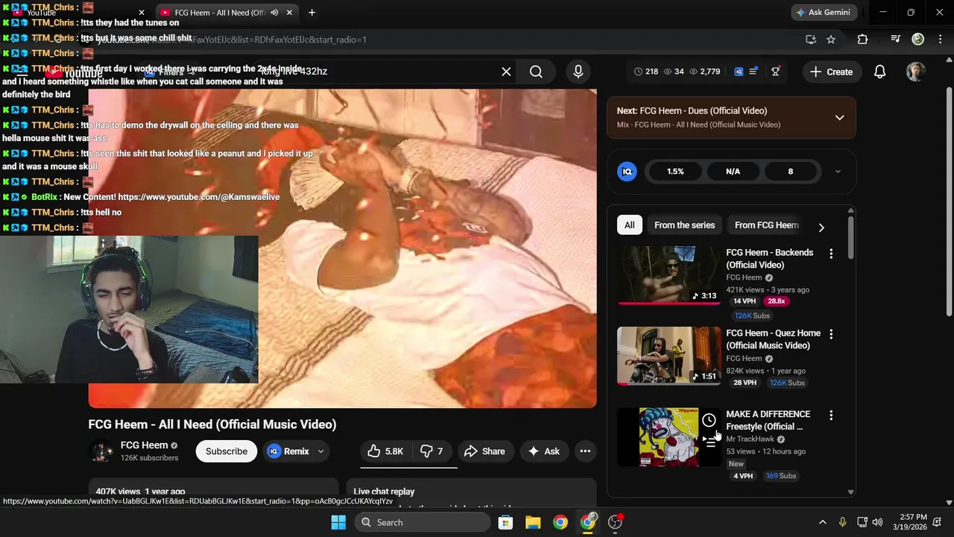This screenshot has width=954, height=537.
Task: Click the Subscribe button
Action: [227, 451]
